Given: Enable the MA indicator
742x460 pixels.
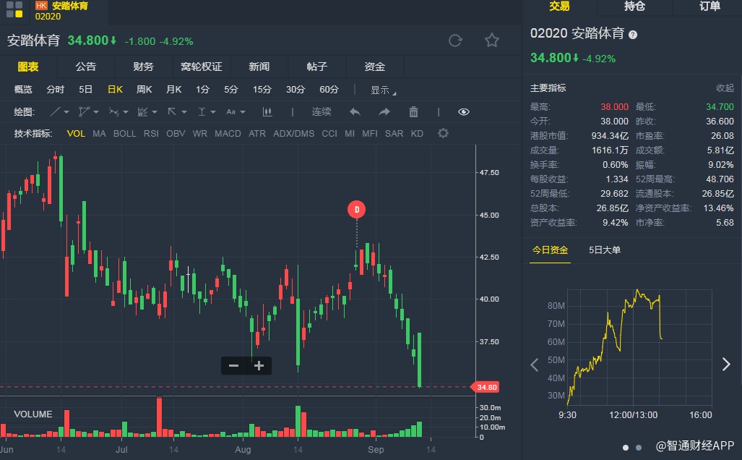Looking at the screenshot, I should tap(99, 134).
